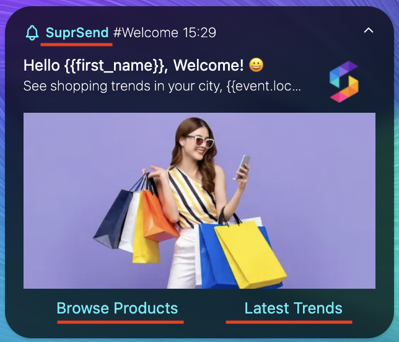
Task: Click the shopping trends body text
Action: (162, 86)
